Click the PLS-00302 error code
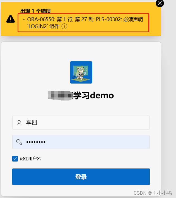 pos(109,19)
